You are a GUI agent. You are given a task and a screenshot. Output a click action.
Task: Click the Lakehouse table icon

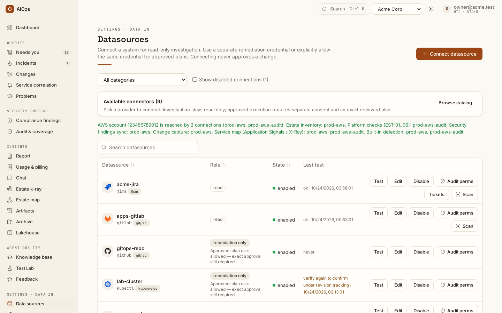pos(10,233)
